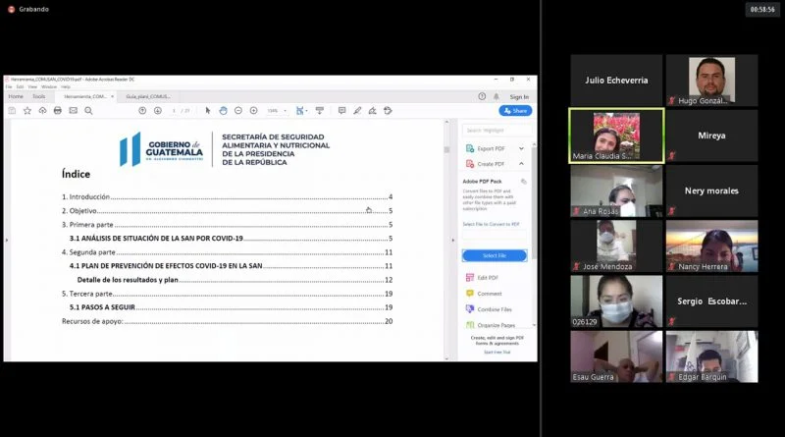Click the sign document icon
The image size is (785, 437).
click(x=373, y=111)
